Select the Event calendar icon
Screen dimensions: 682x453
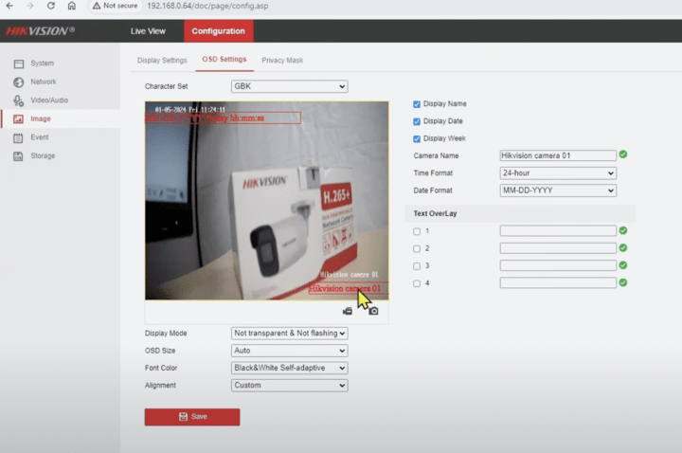tap(18, 137)
